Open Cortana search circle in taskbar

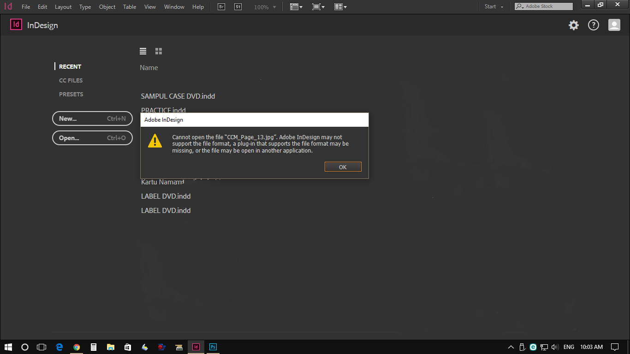pyautogui.click(x=25, y=347)
